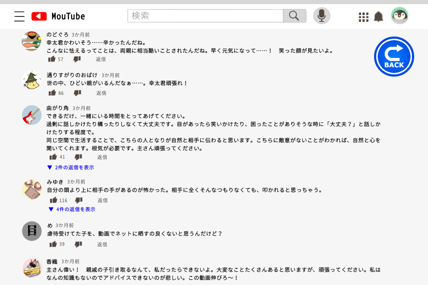Image resolution: width=428 pixels, height=285 pixels.
Task: Open the apps grid icon
Action: pyautogui.click(x=363, y=17)
